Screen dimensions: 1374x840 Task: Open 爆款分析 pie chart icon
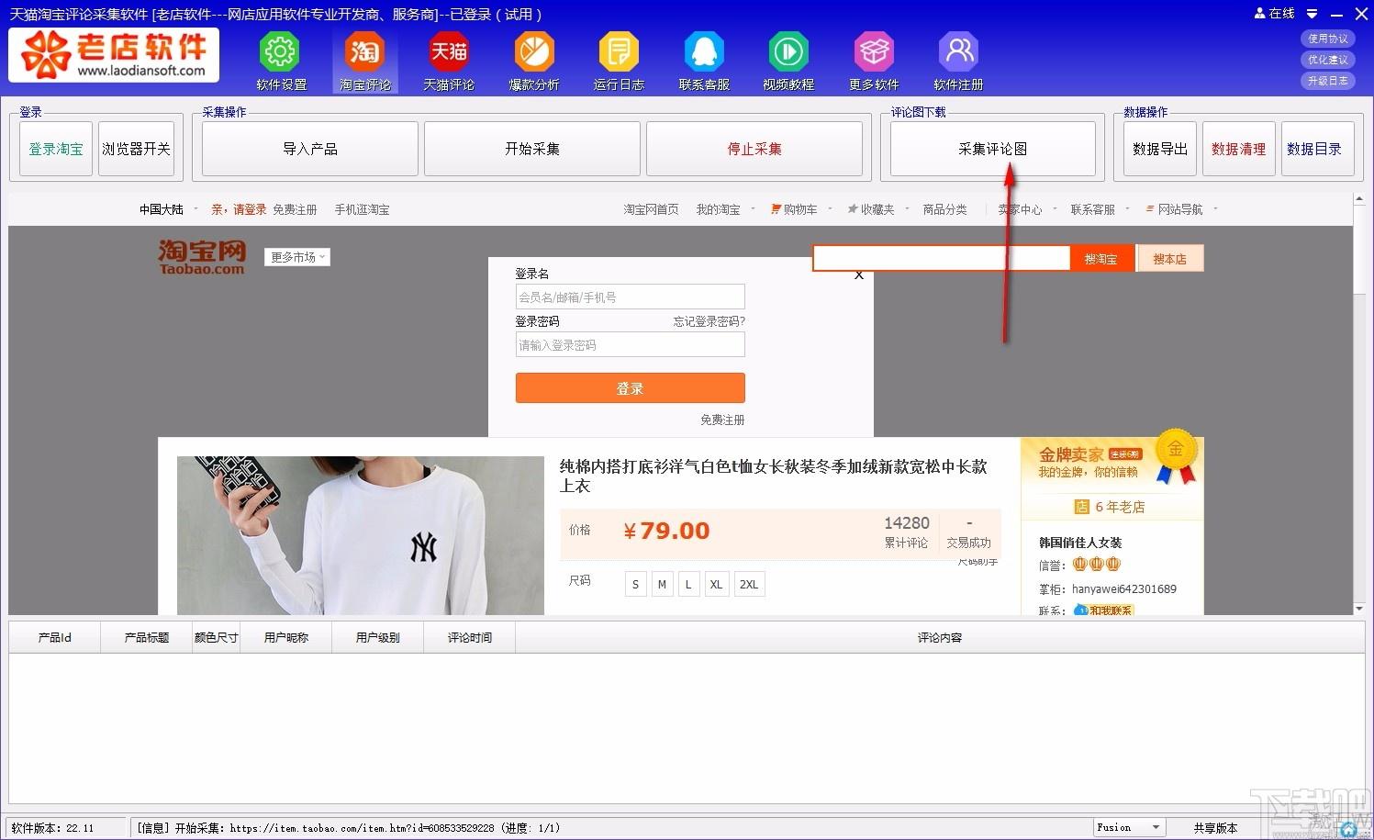(x=534, y=52)
